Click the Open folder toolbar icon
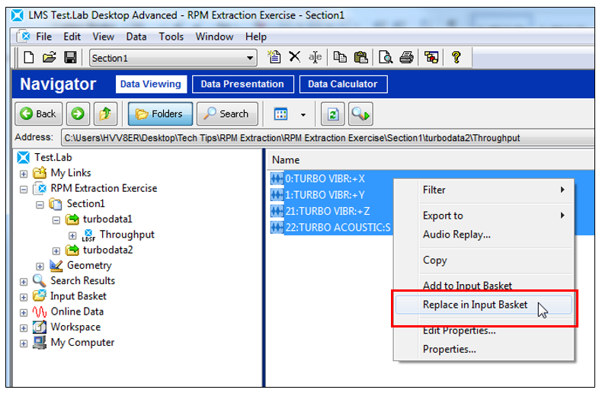Image resolution: width=599 pixels, height=393 pixels. (x=50, y=58)
